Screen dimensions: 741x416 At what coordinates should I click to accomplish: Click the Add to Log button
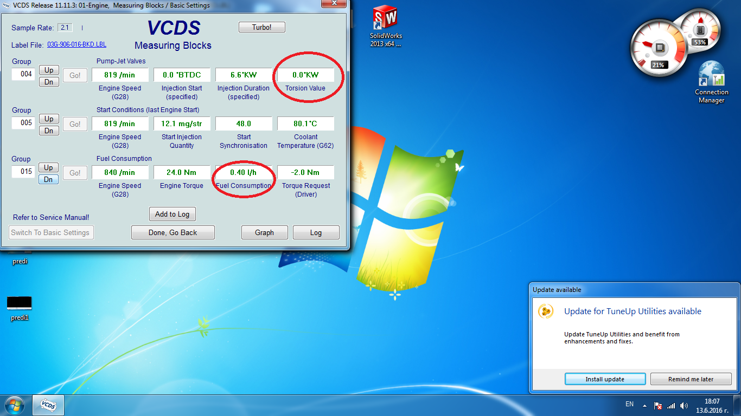(172, 214)
